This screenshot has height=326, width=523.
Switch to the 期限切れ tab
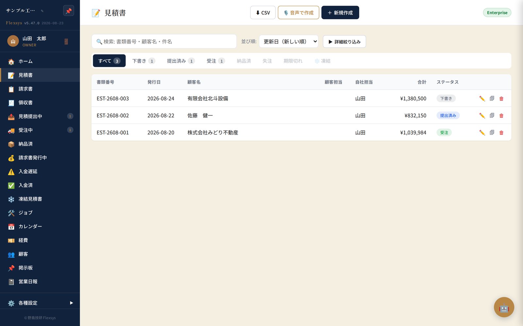tap(293, 61)
